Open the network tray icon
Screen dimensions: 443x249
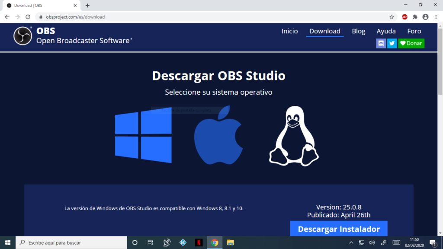pyautogui.click(x=361, y=243)
